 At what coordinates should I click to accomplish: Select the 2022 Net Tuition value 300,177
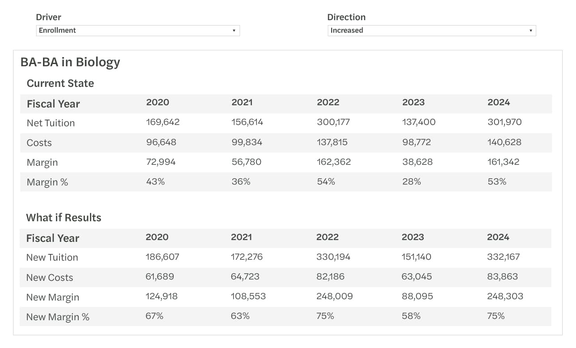(x=333, y=122)
